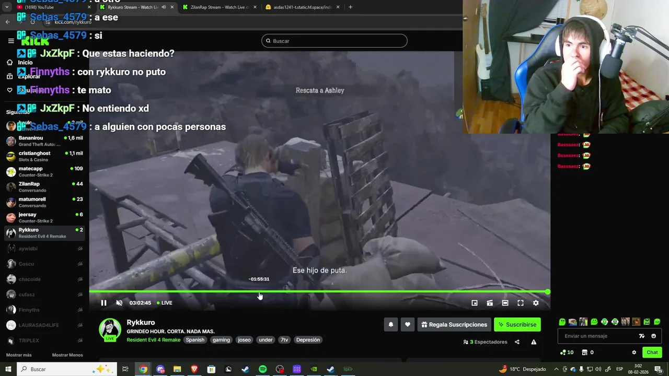
Task: Open the chat settings gear icon
Action: (x=634, y=352)
